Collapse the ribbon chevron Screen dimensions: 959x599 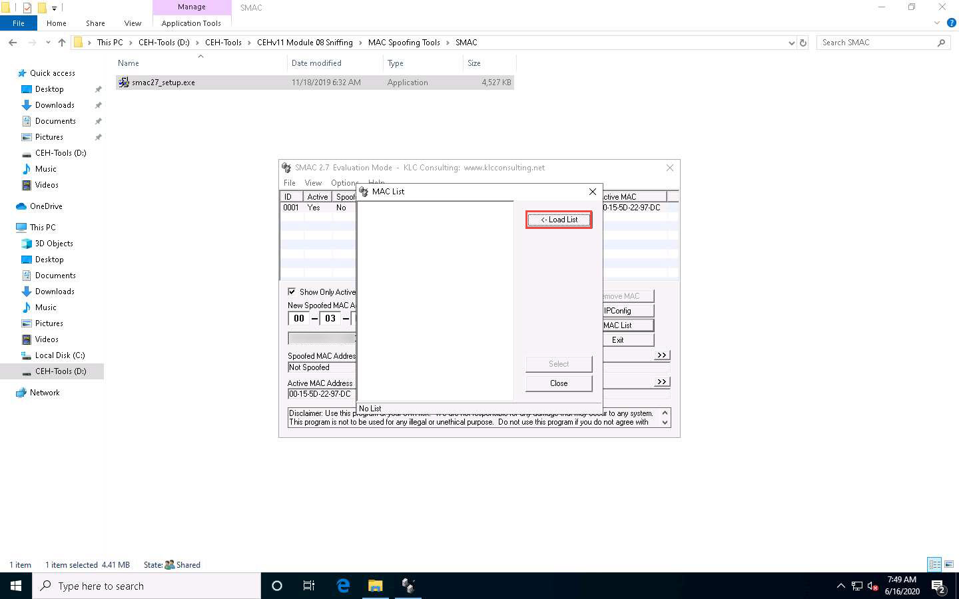coord(937,23)
